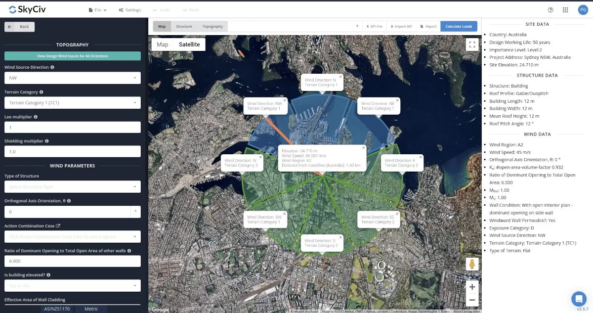
Task: Open the File menu
Action: pyautogui.click(x=97, y=10)
